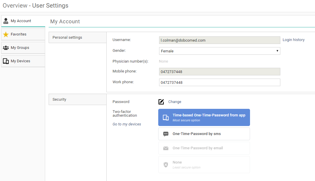
Task: Click the Username field
Action: [x=220, y=40]
